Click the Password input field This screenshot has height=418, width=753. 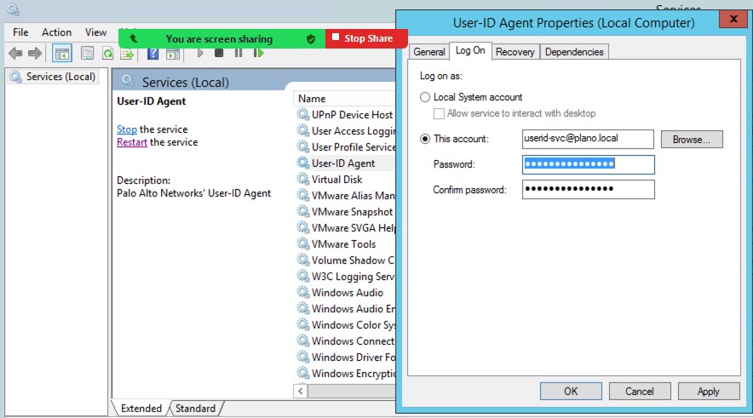pos(588,164)
